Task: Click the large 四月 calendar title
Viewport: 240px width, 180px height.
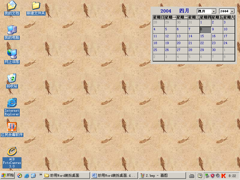Action: (x=184, y=11)
